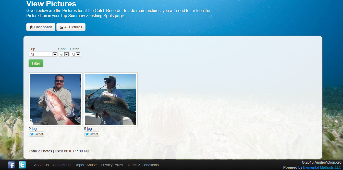Select the photo total and storage usage text
This screenshot has height=170, width=343.
tap(59, 151)
